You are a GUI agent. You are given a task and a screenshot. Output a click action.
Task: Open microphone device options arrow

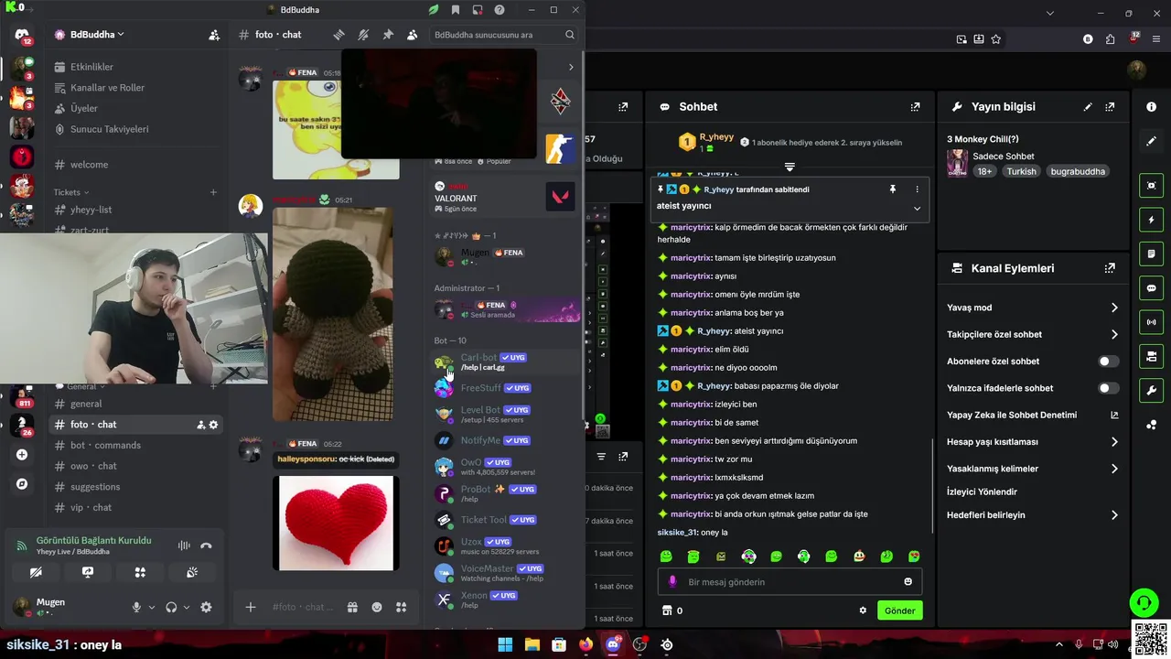click(152, 607)
